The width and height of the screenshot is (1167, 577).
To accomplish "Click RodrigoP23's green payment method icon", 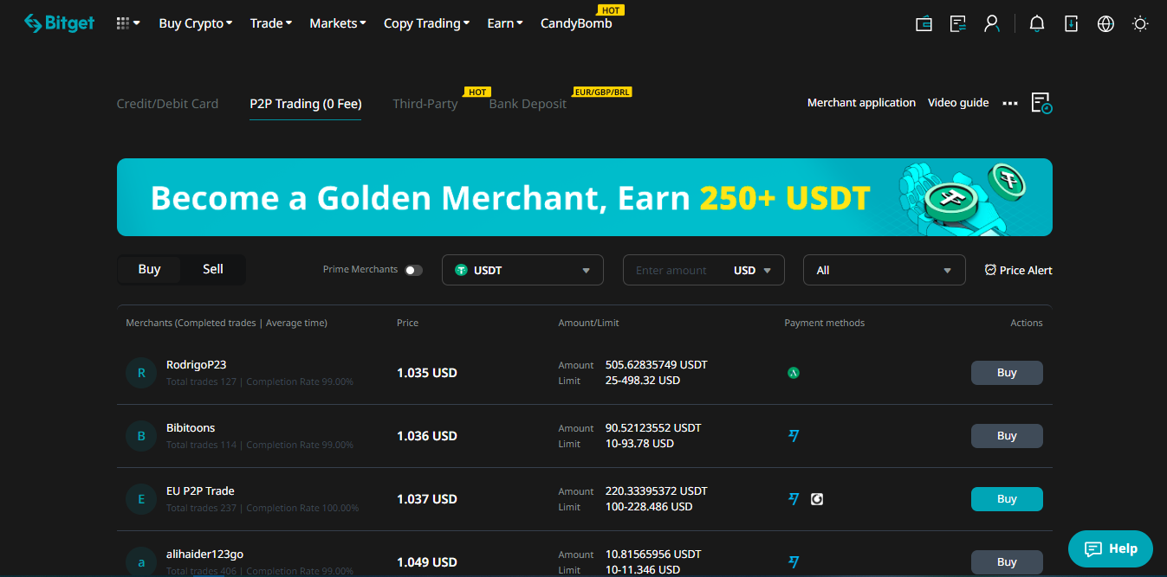I will coord(793,373).
